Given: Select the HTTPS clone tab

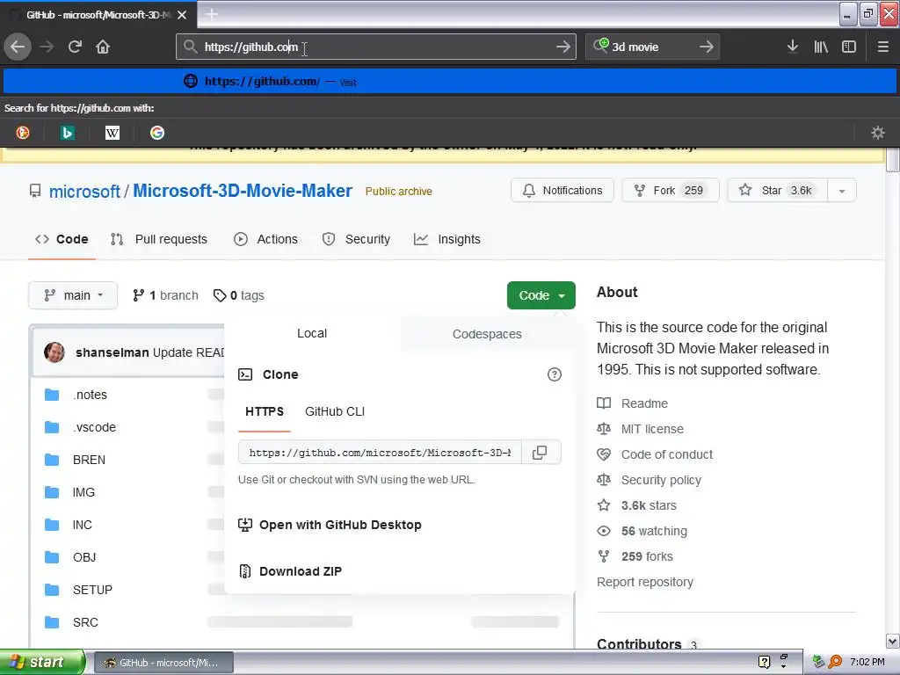Looking at the screenshot, I should click(265, 411).
